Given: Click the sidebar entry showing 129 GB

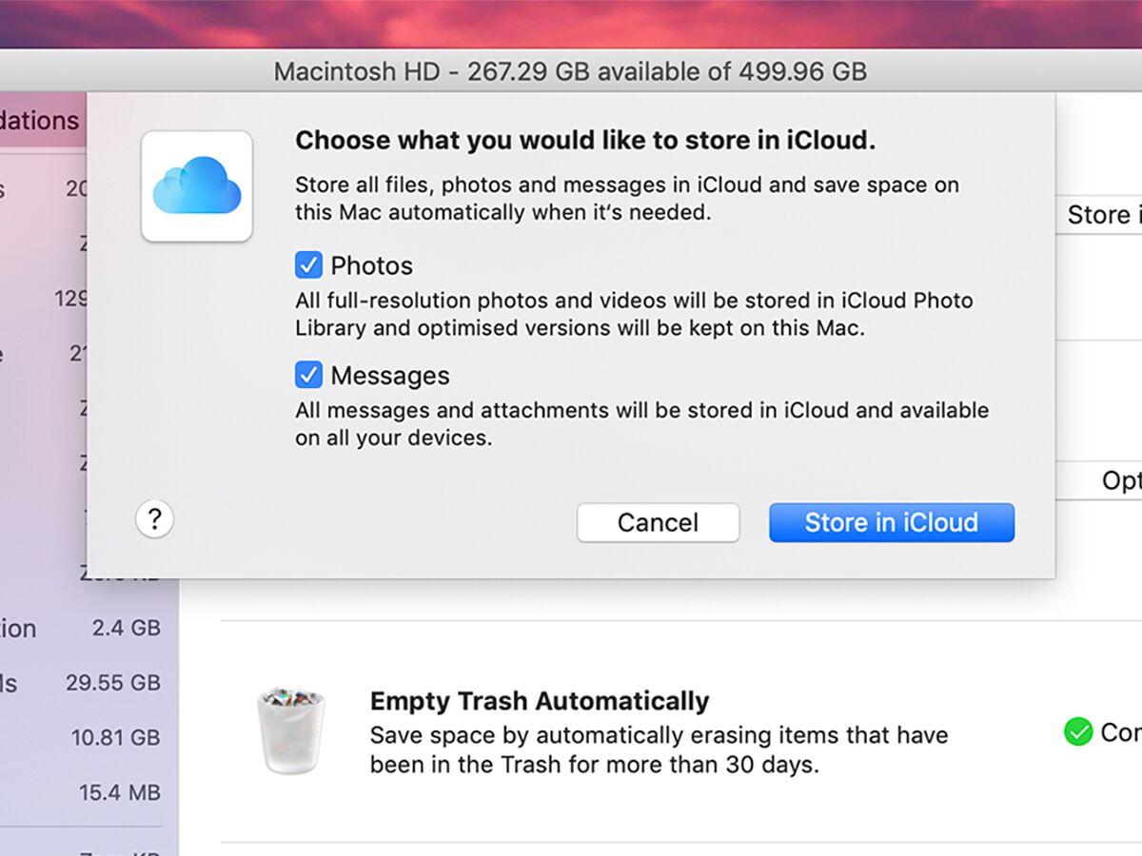Looking at the screenshot, I should (x=86, y=298).
